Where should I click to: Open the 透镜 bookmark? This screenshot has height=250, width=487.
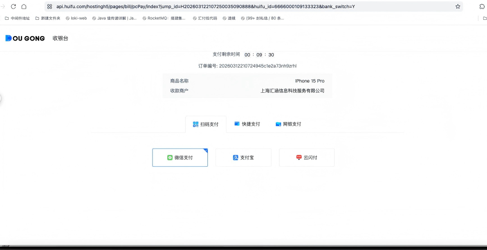(229, 18)
